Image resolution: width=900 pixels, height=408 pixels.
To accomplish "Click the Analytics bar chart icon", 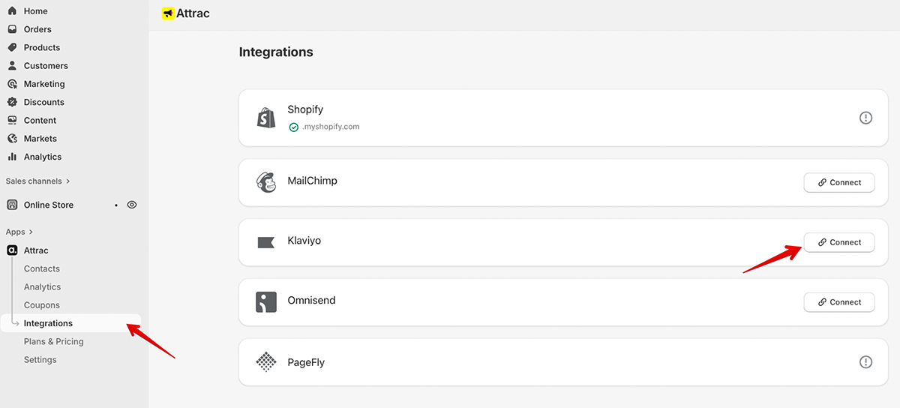I will 12,157.
